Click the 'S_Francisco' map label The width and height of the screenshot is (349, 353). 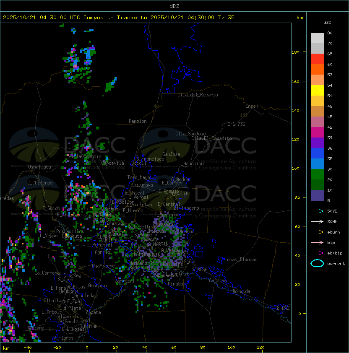150,159
